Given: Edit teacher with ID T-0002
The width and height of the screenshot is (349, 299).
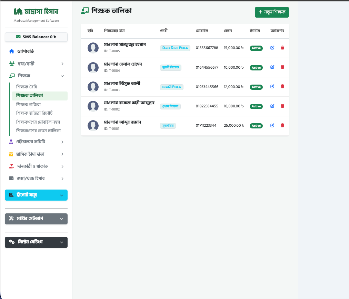Looking at the screenshot, I should [272, 106].
